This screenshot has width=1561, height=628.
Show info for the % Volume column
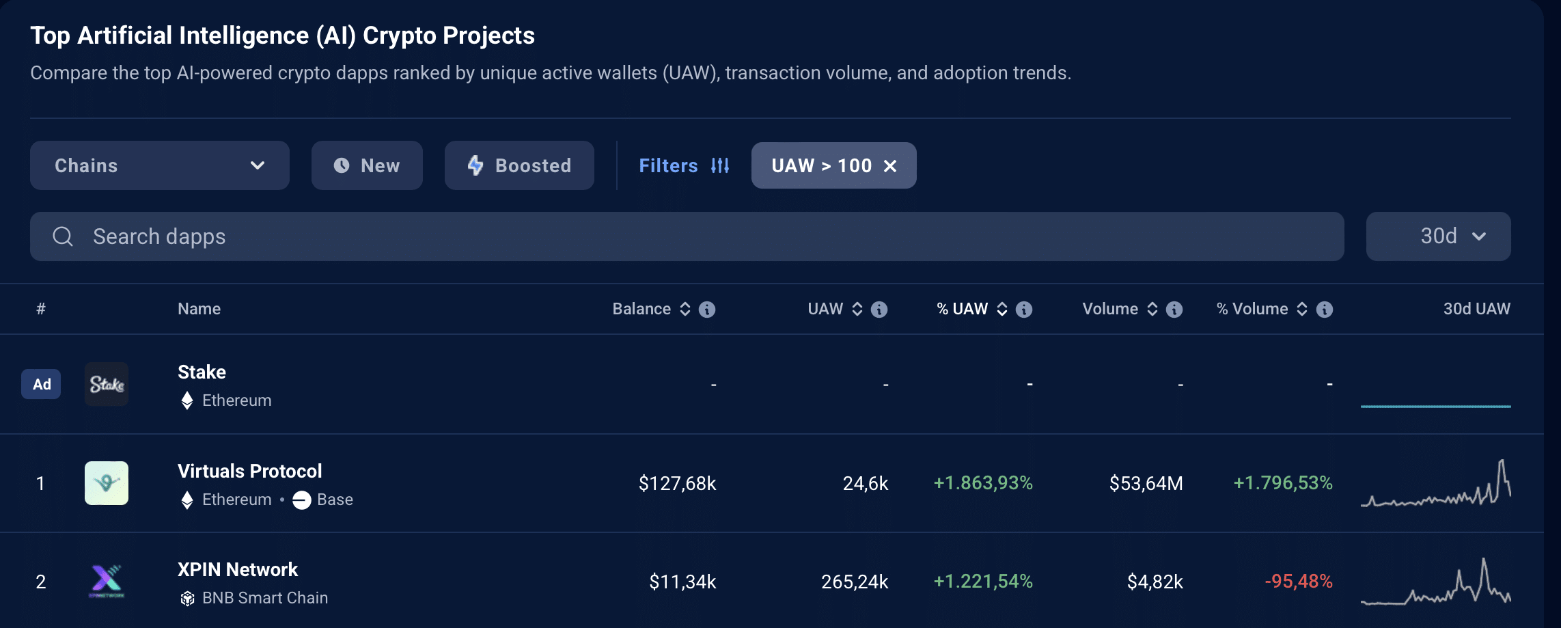(x=1325, y=310)
